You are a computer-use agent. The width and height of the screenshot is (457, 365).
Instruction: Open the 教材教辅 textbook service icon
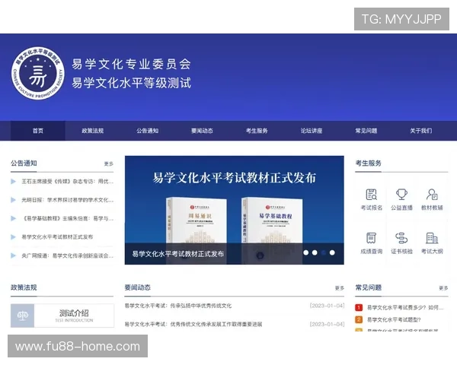432,195
